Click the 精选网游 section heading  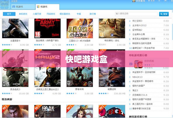[x=7, y=99]
